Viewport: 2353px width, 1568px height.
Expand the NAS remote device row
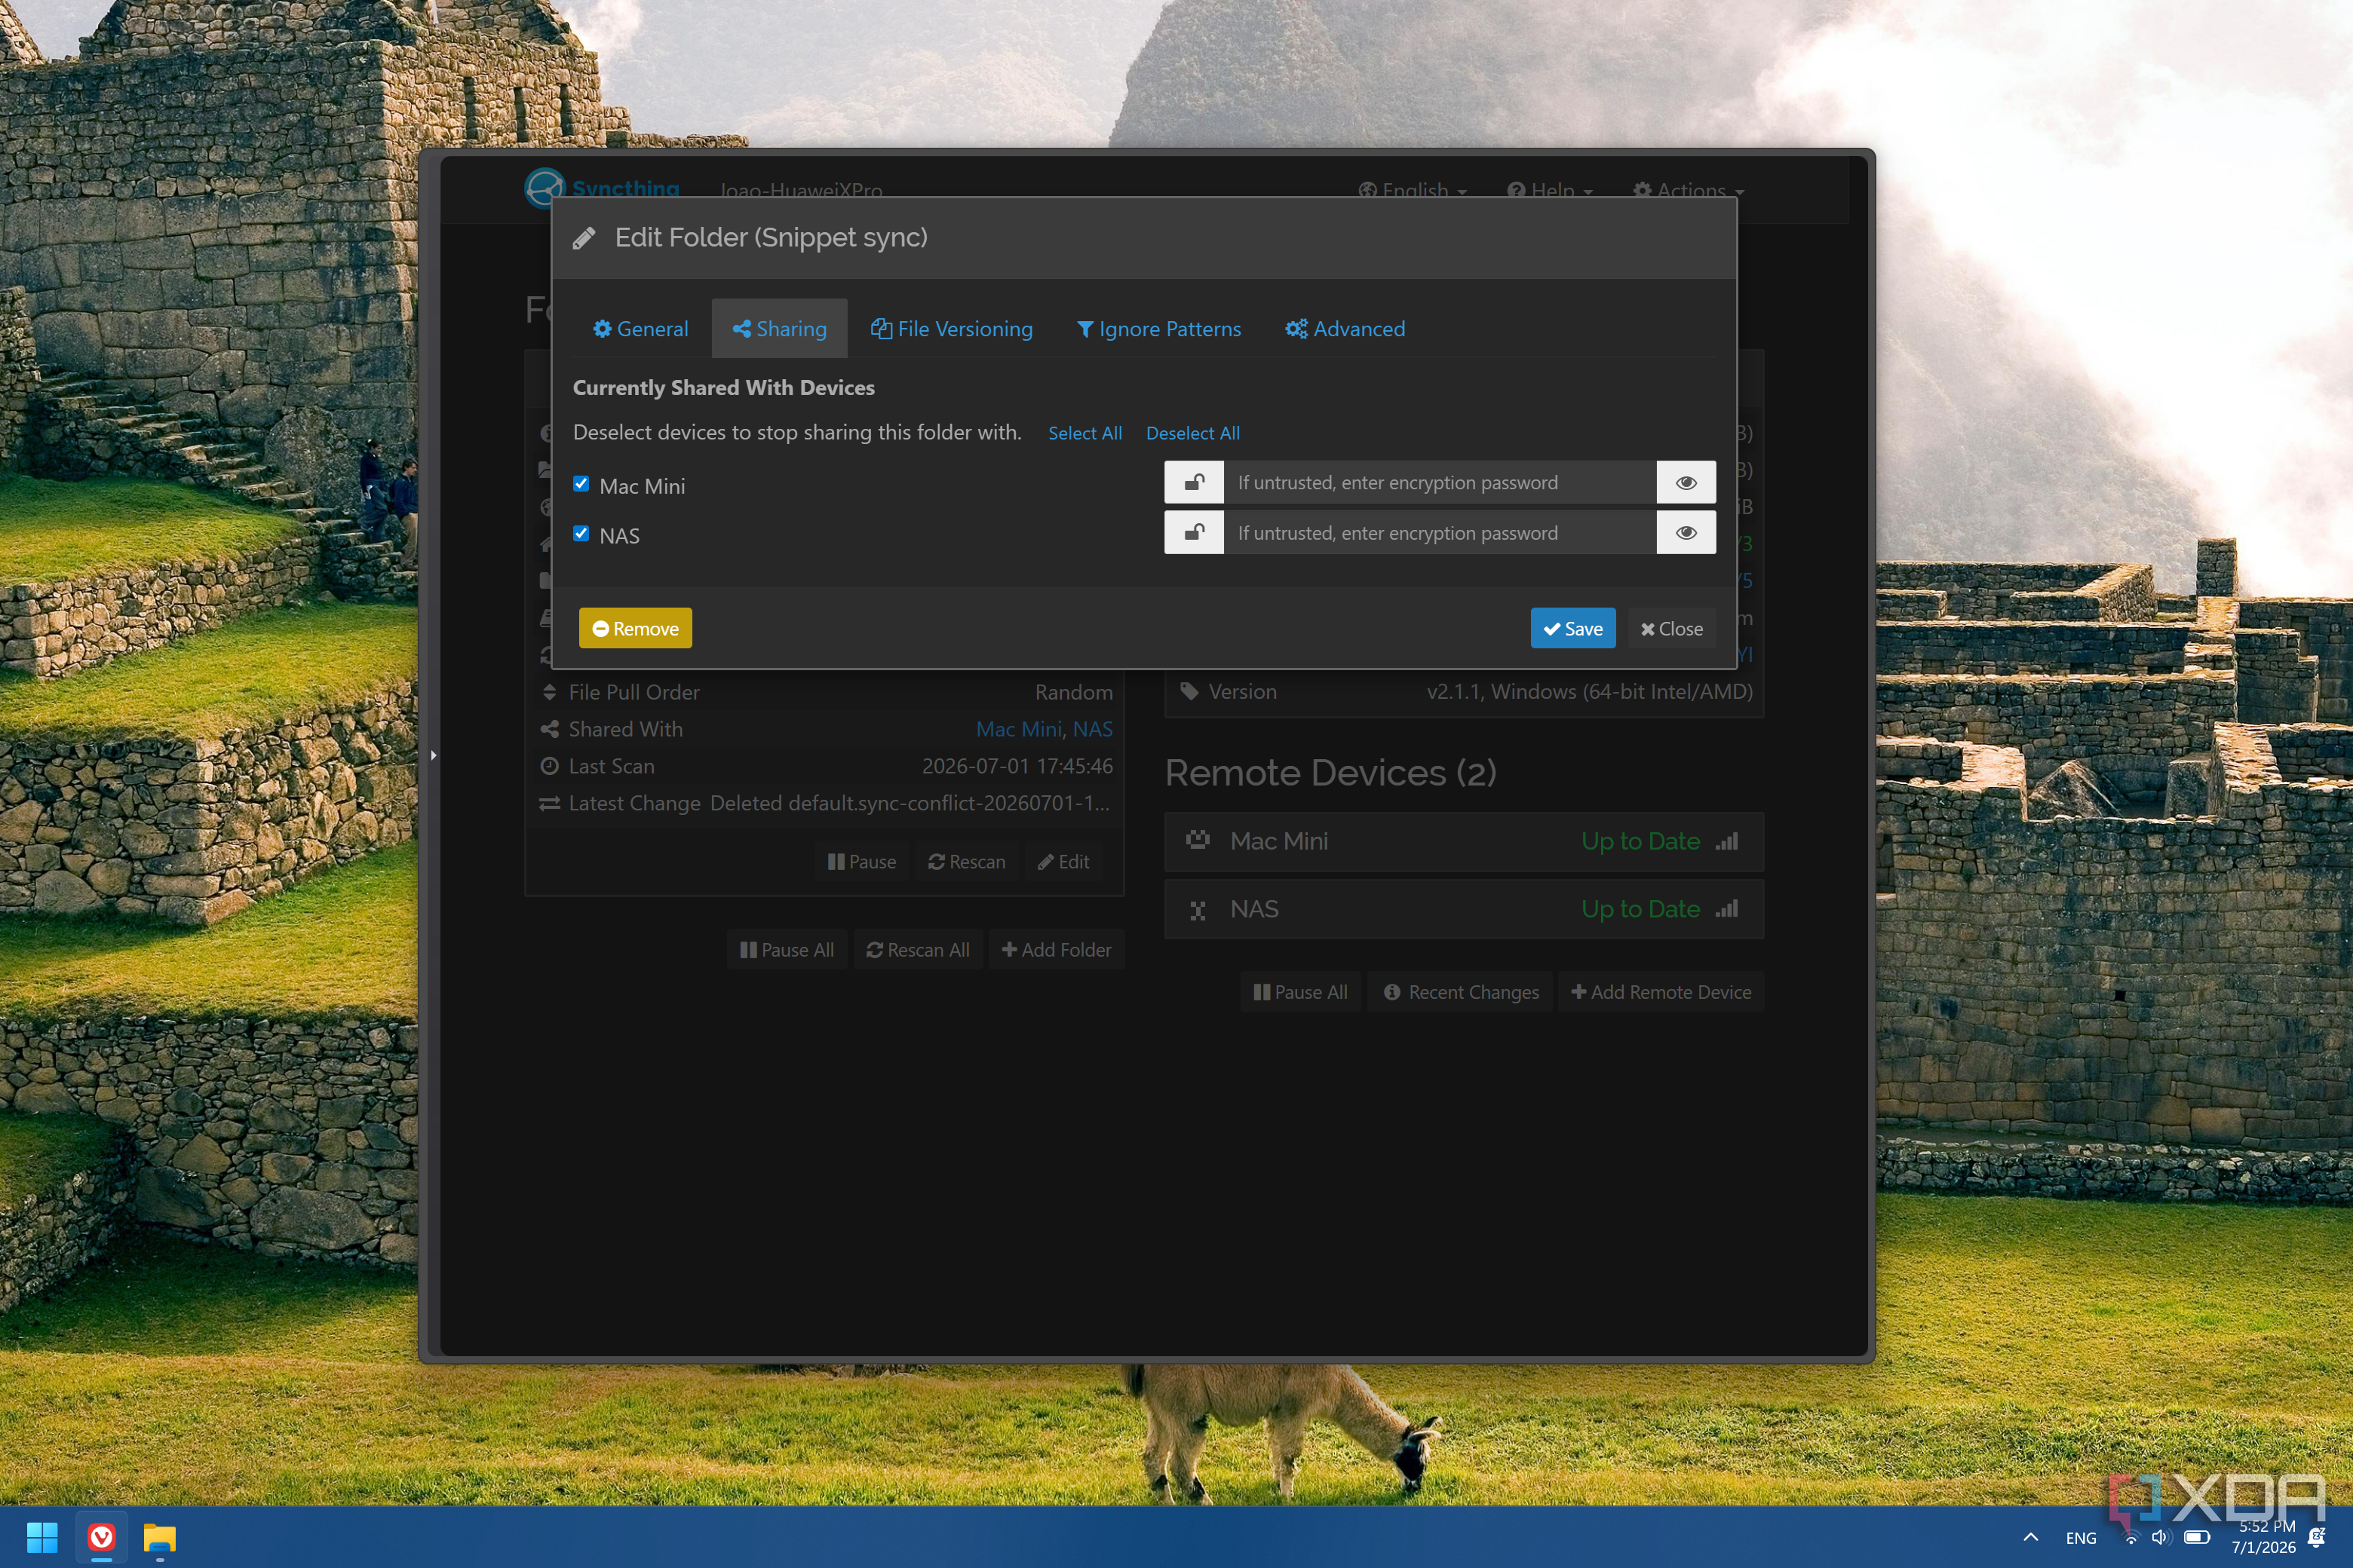(x=1464, y=909)
